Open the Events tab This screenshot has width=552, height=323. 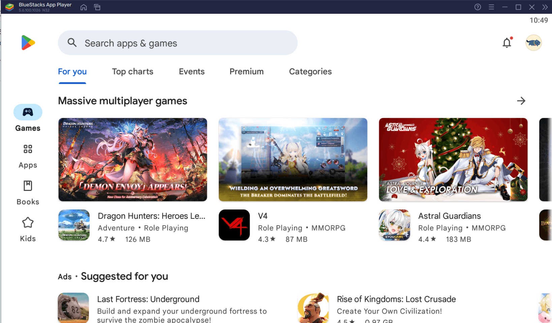tap(192, 72)
